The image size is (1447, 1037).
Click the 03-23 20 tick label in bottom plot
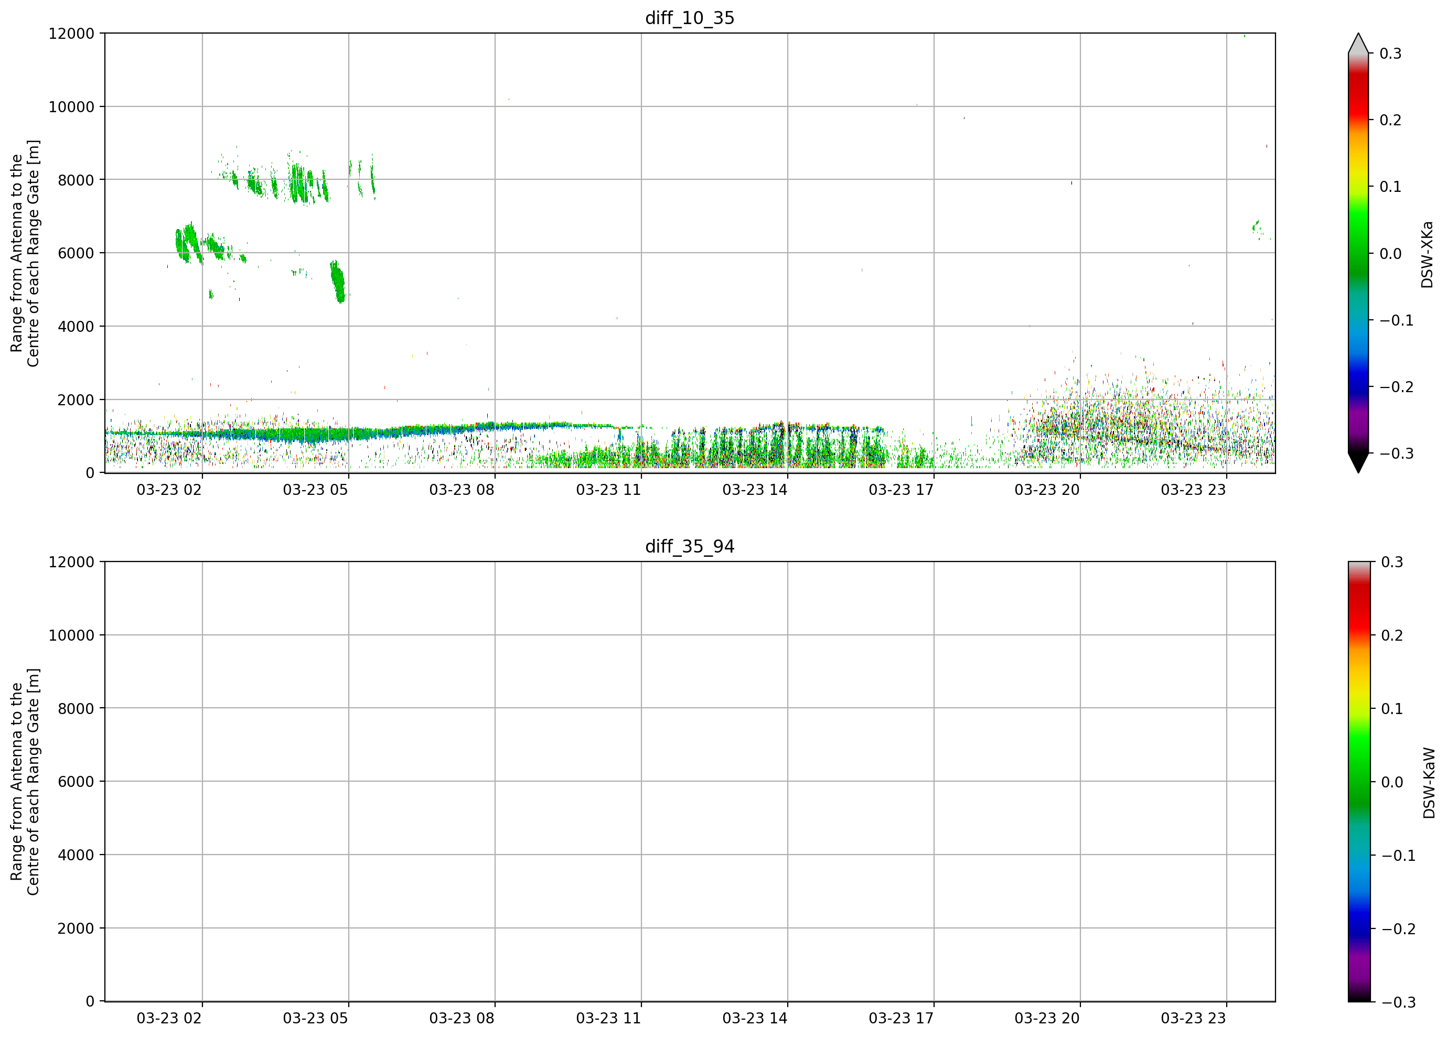(x=1047, y=1019)
